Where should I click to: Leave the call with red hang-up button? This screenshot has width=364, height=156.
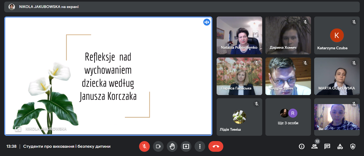(216, 146)
